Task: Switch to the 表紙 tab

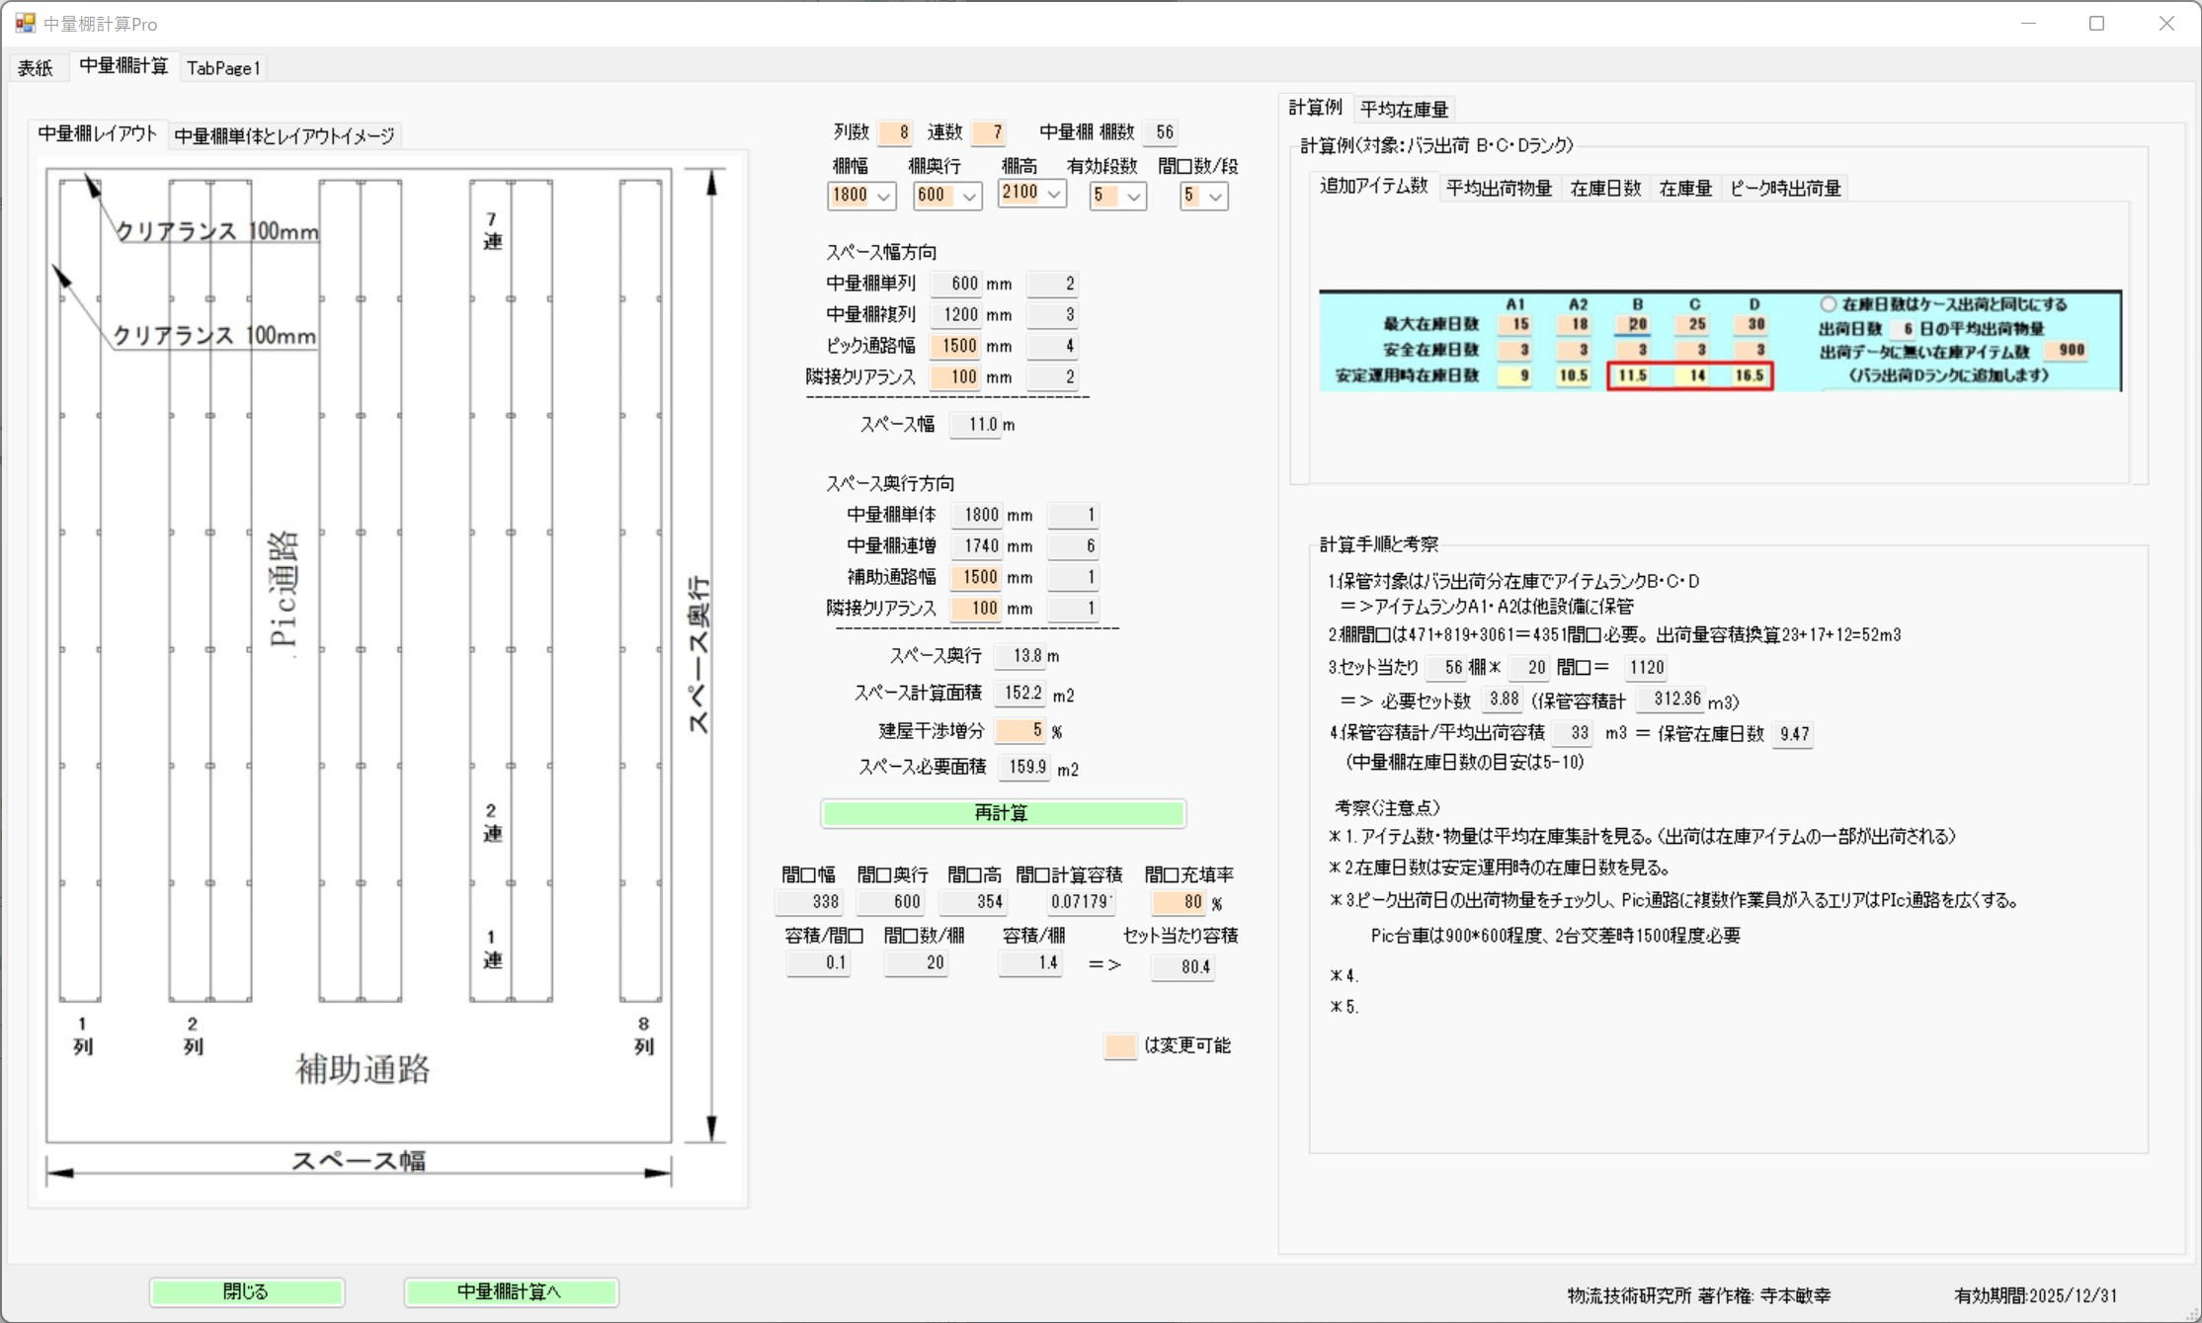Action: click(36, 68)
